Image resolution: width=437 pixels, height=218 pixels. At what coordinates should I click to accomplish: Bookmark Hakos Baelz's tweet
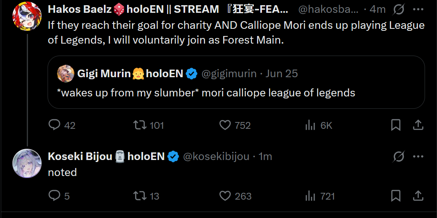(395, 125)
